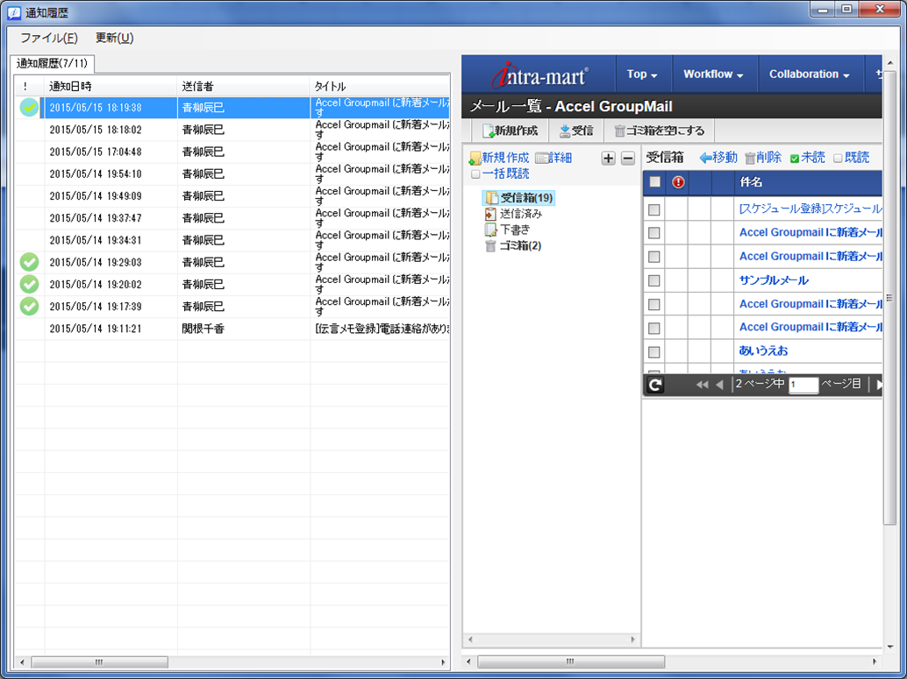Viewport: 907px width, 679px height.
Task: Open the 更新(U) menu
Action: tap(114, 38)
